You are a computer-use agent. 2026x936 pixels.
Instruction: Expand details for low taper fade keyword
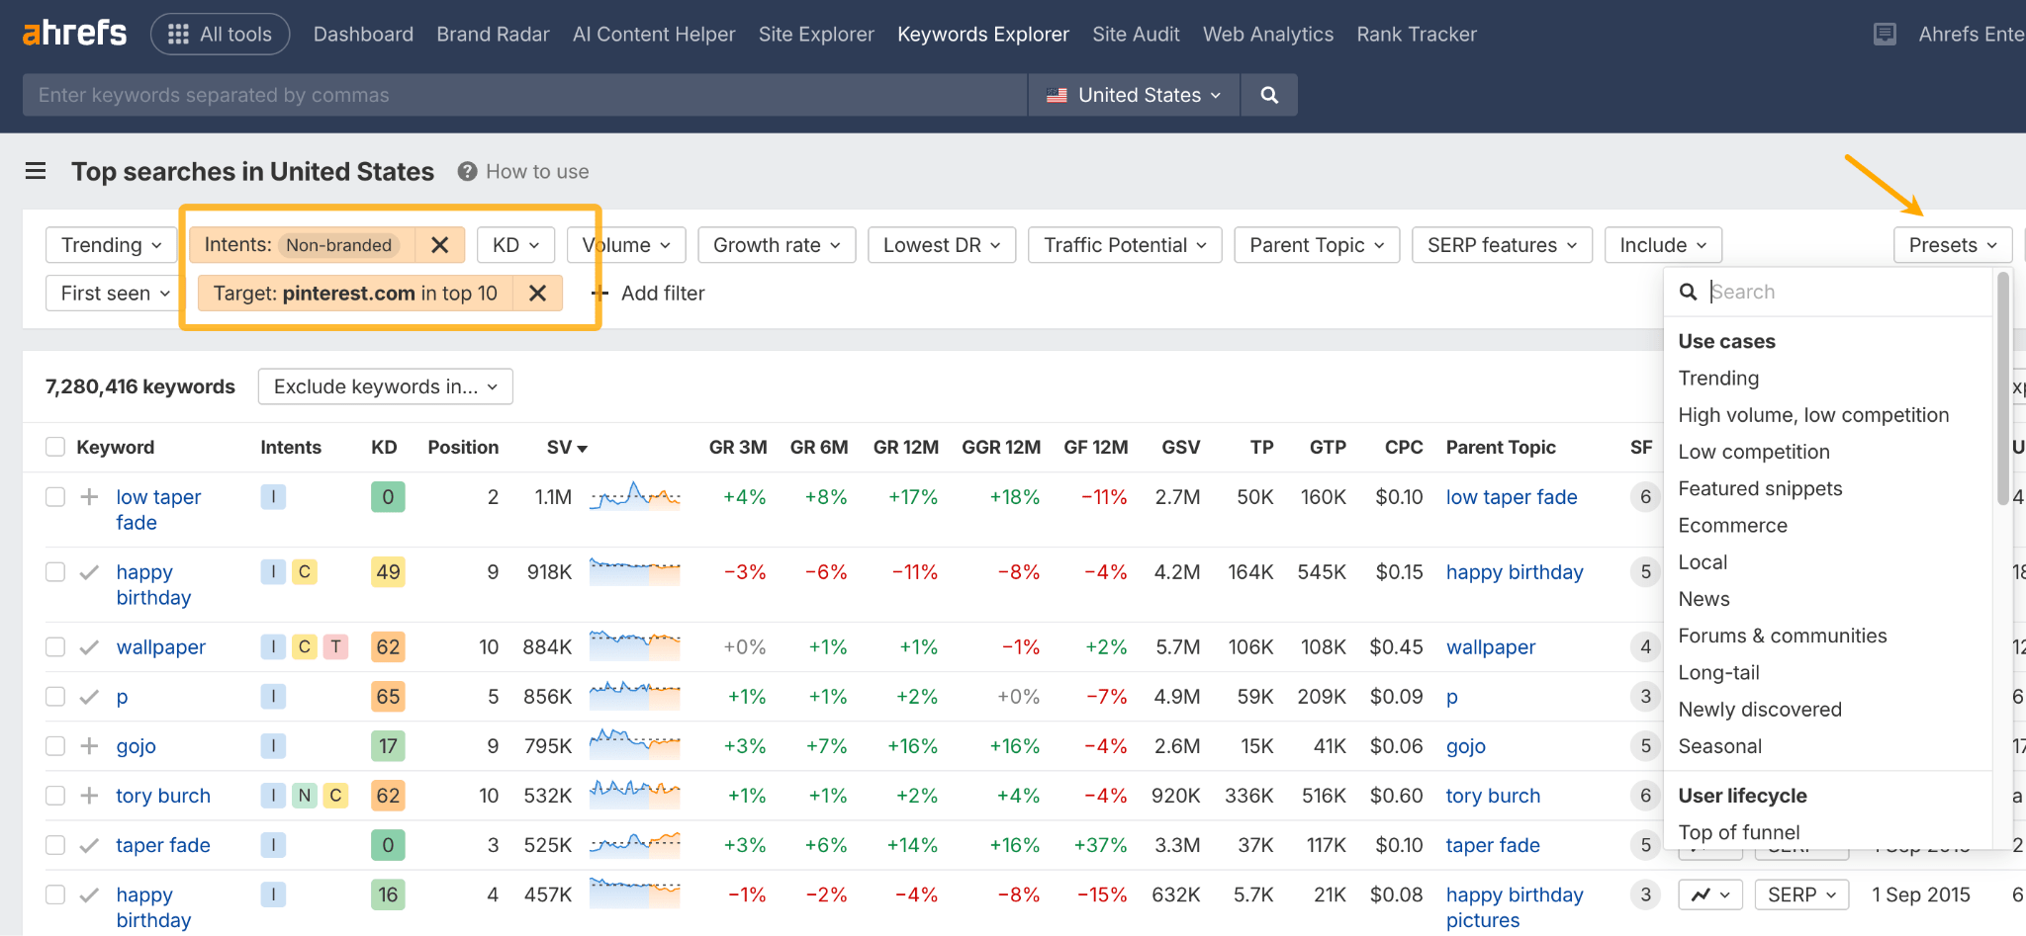(89, 496)
